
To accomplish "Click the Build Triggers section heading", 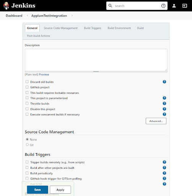I will click(x=37, y=155).
